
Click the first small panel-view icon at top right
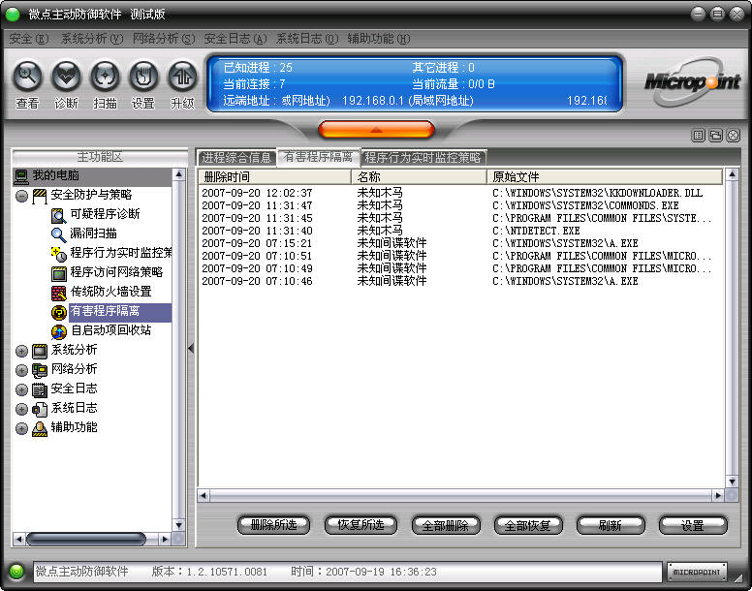[699, 136]
